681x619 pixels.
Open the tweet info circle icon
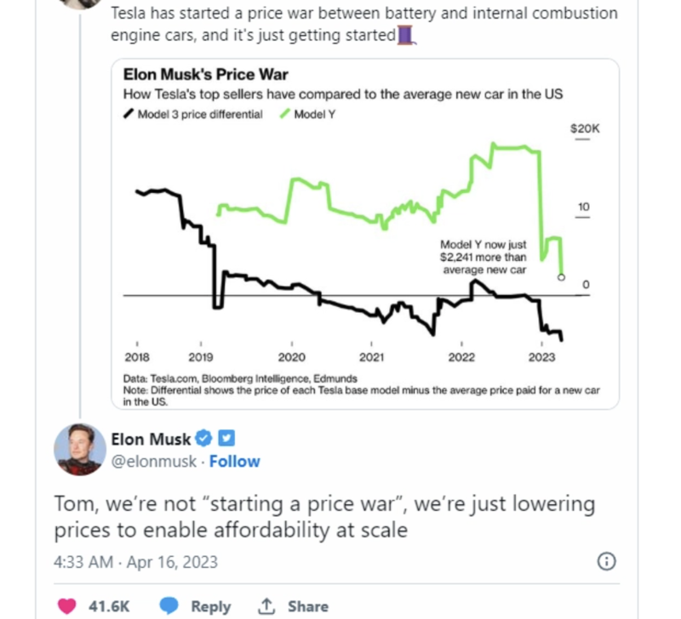pos(606,561)
